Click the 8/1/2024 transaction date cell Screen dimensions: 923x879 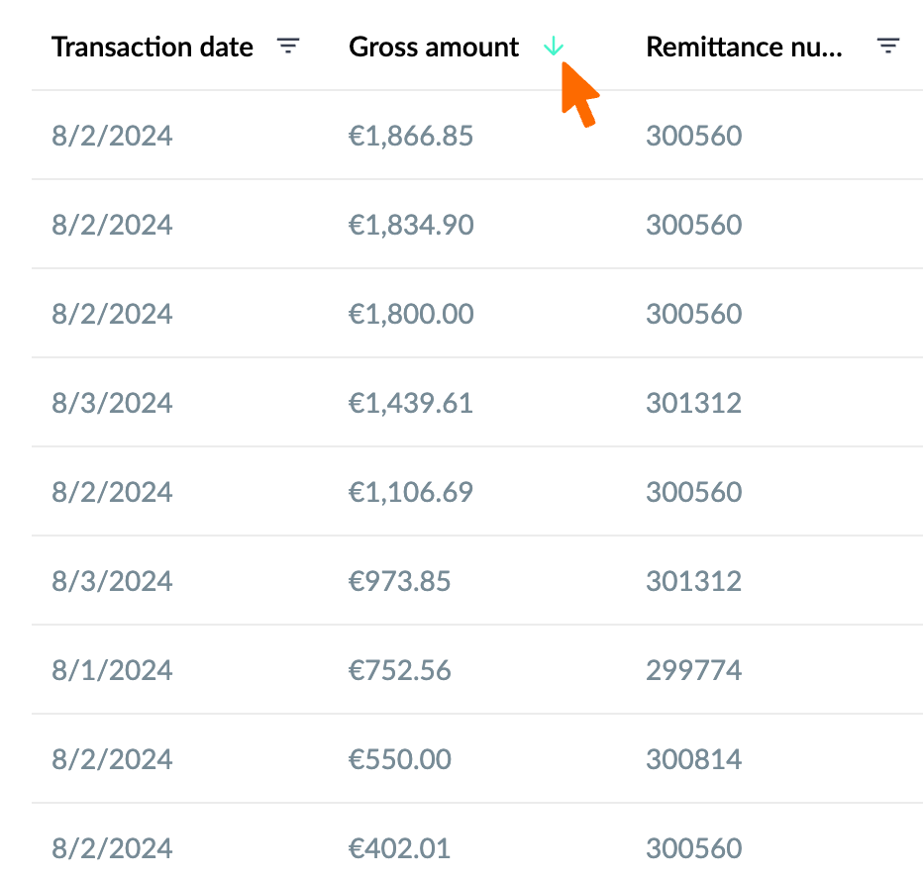[x=112, y=670]
